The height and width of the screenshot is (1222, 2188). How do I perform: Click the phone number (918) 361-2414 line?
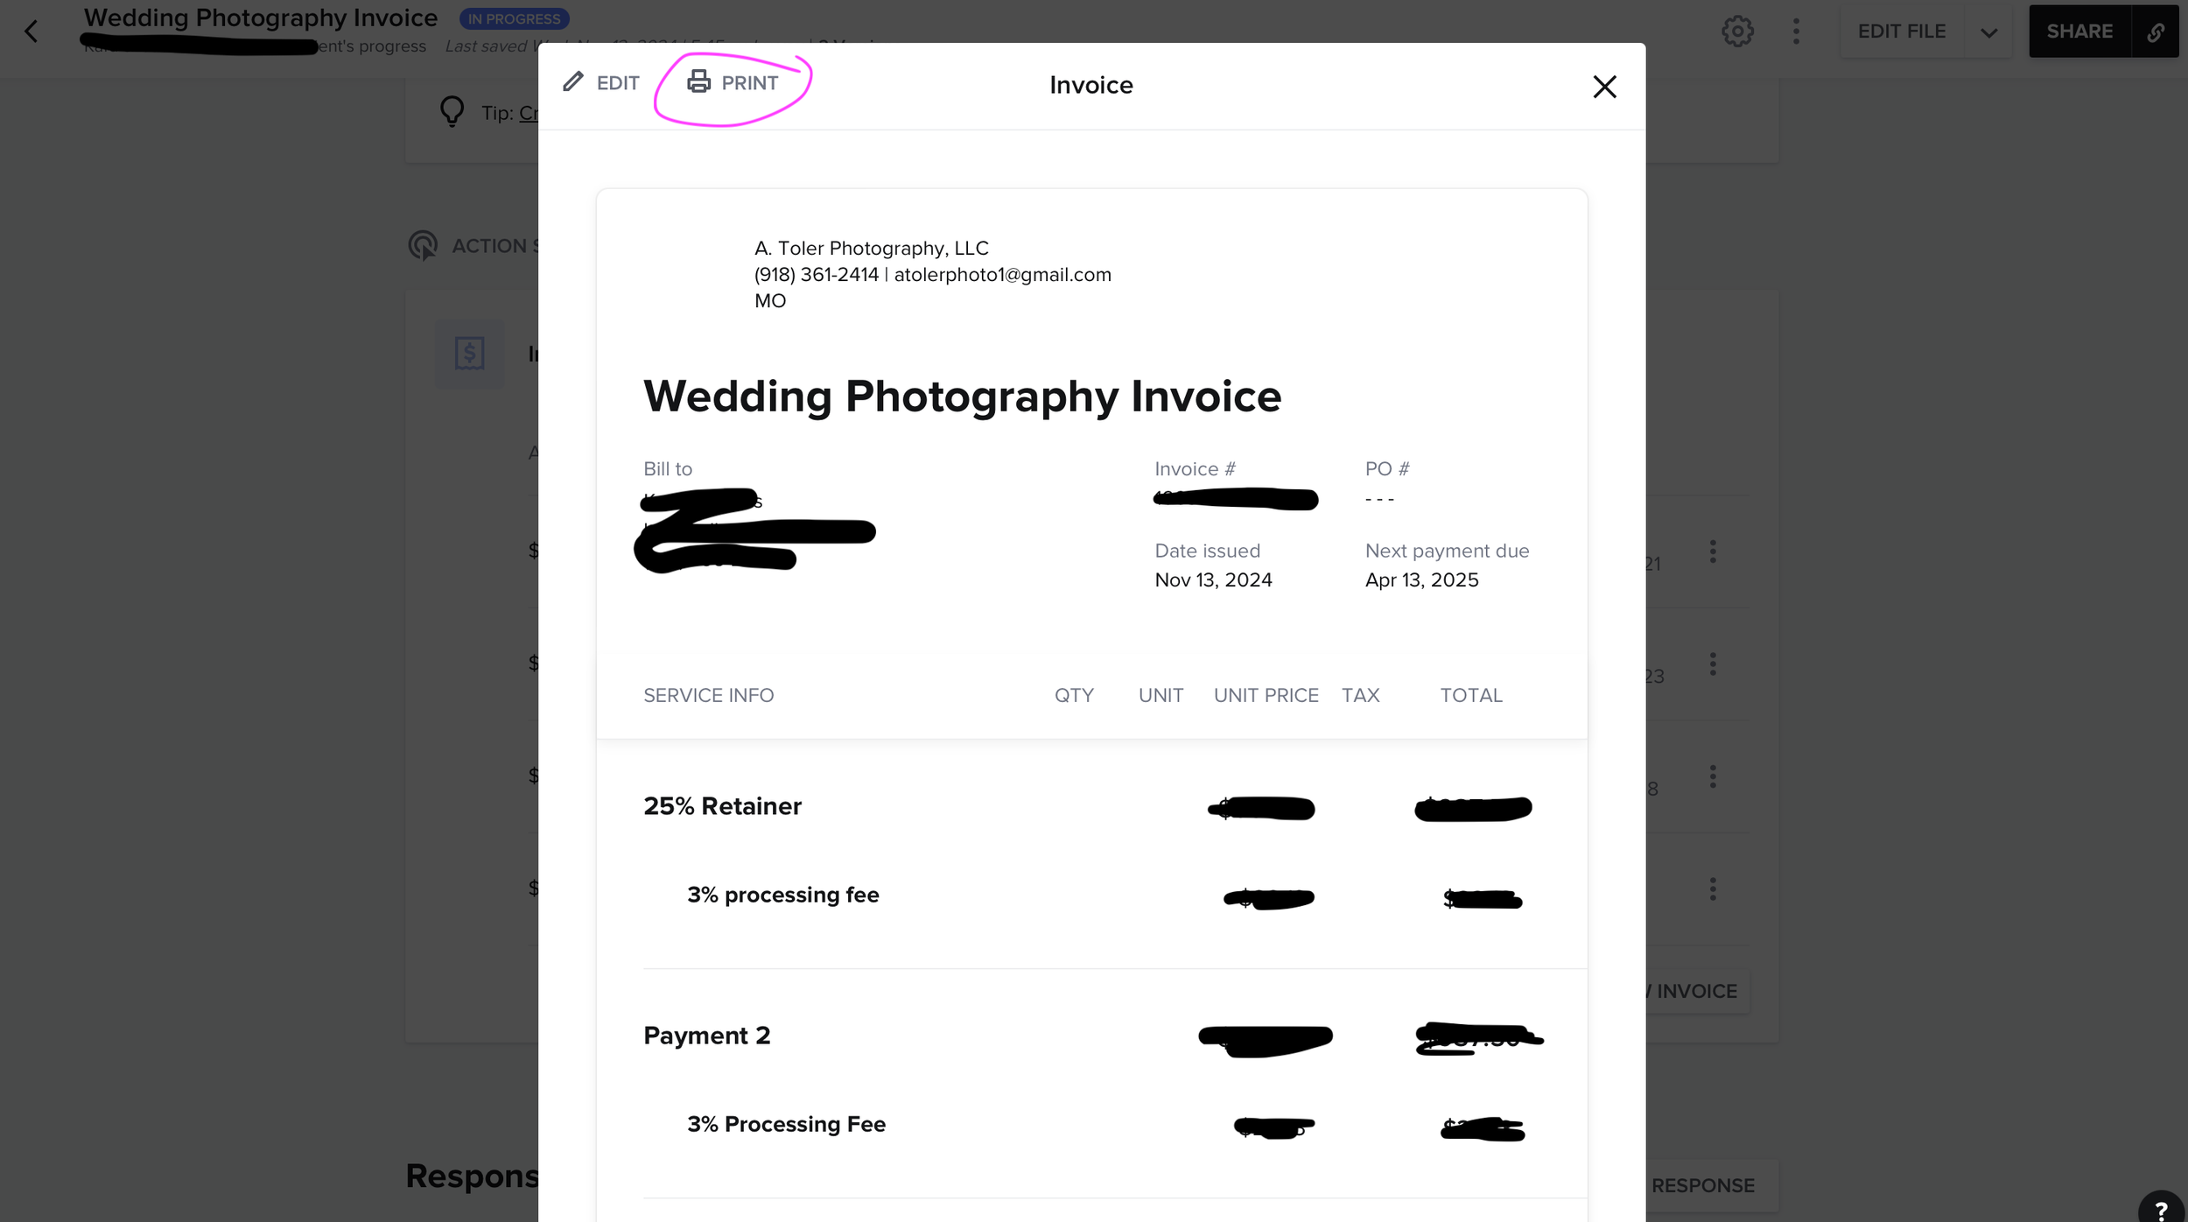(x=933, y=275)
